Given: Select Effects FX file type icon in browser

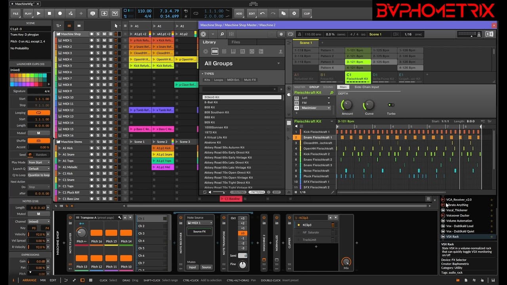Looking at the screenshot, I should point(242,51).
